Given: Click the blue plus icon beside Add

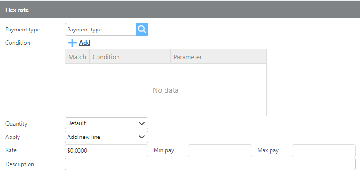Looking at the screenshot, I should [x=72, y=43].
